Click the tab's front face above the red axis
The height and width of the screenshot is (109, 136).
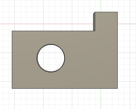click(x=106, y=18)
